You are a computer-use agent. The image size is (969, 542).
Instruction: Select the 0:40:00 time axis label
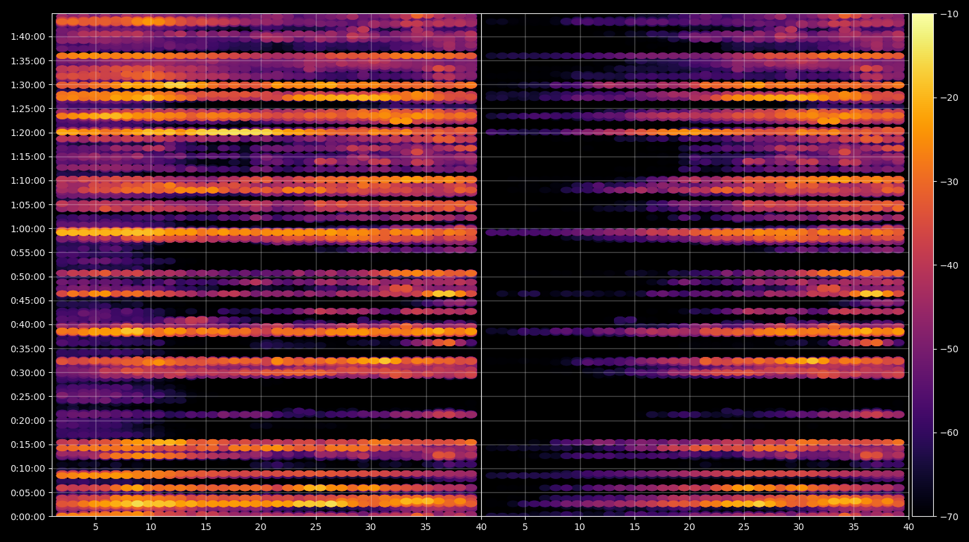[x=28, y=324]
